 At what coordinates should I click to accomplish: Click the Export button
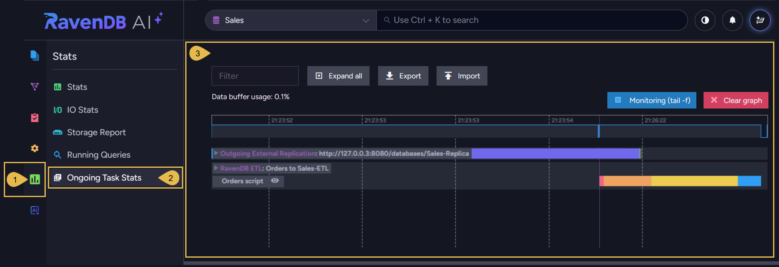(403, 76)
